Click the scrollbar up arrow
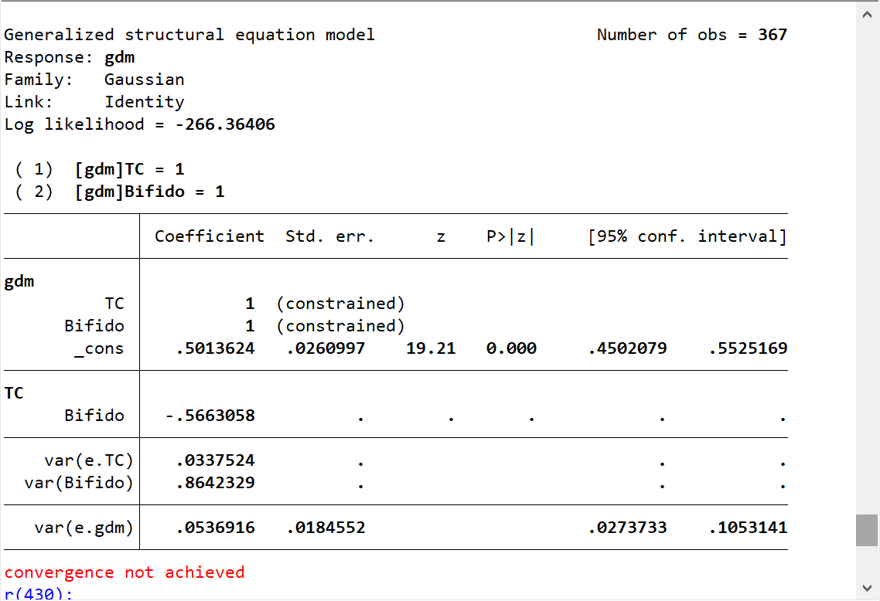This screenshot has width=880, height=601. pyautogui.click(x=866, y=14)
